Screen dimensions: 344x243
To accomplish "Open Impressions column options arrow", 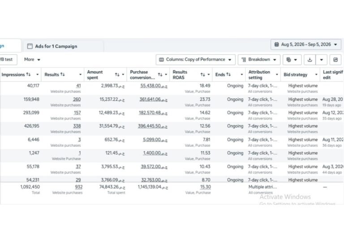I will [x=38, y=74].
